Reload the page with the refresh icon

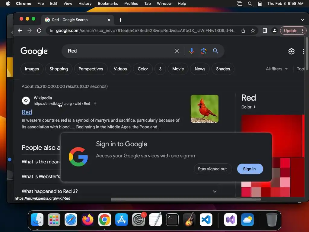tap(39, 31)
